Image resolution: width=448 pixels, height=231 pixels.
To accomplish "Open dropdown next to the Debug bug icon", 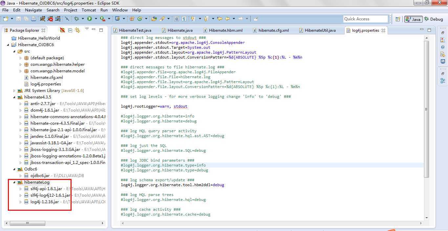I will (83, 19).
